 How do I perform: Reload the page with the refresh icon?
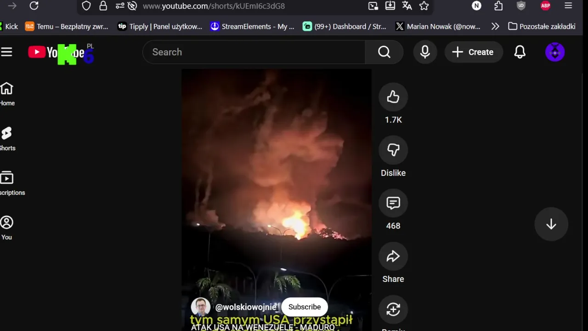pos(34,6)
